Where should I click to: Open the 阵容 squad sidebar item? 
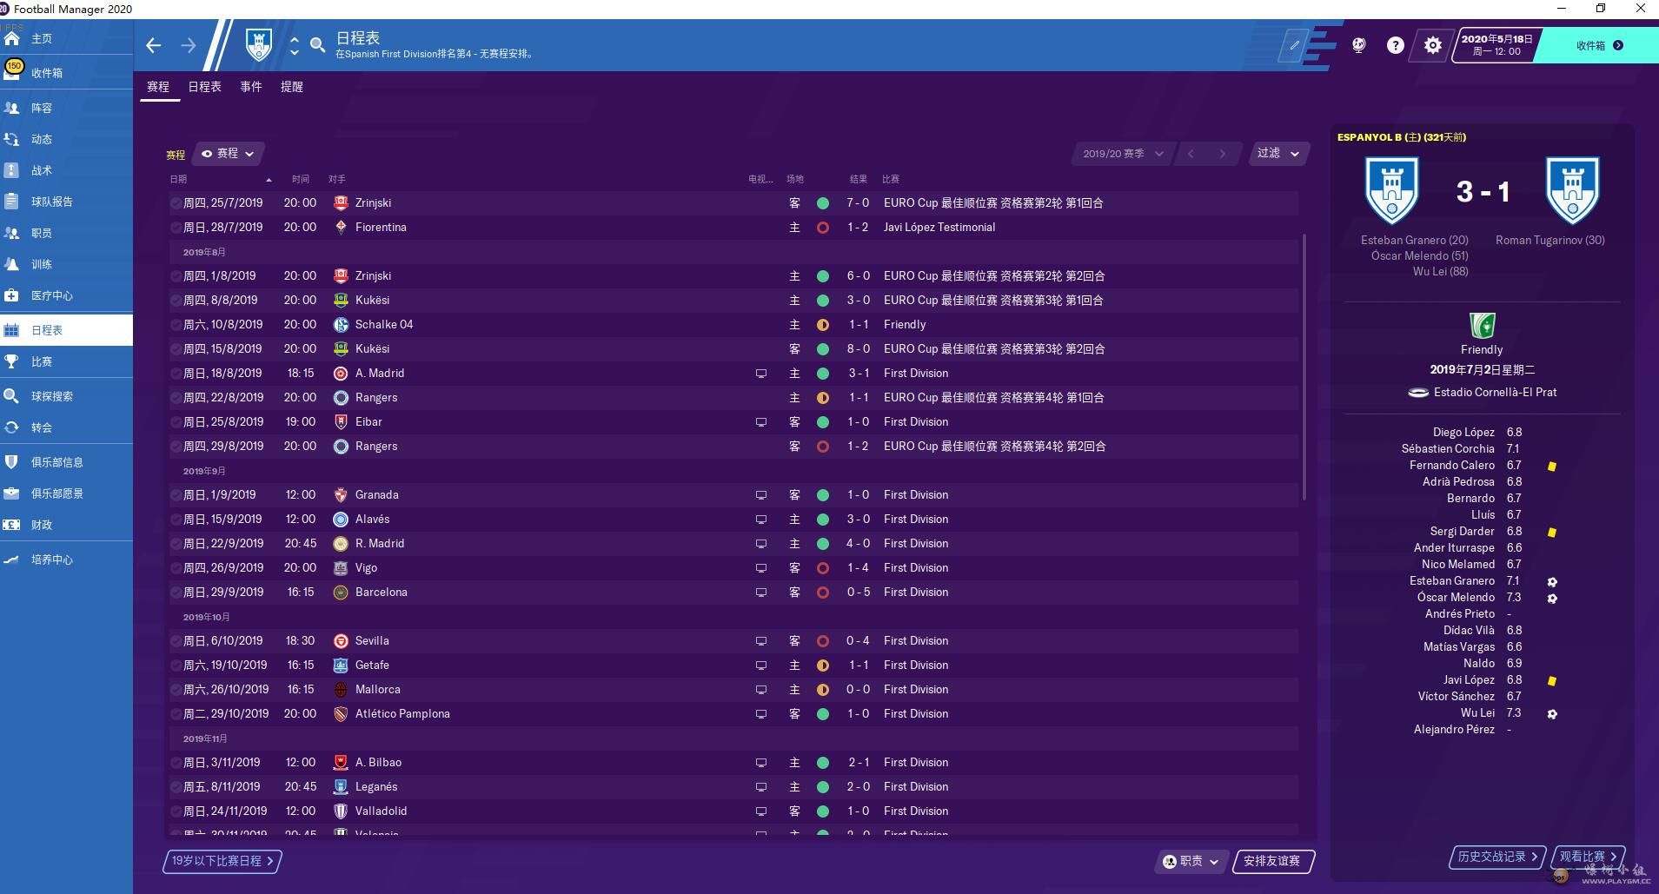pos(66,108)
